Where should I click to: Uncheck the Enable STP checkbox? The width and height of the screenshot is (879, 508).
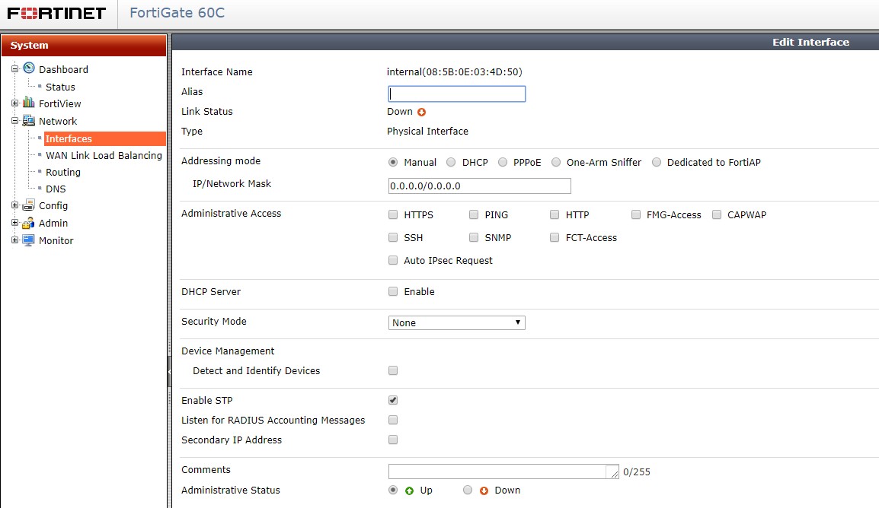tap(393, 400)
